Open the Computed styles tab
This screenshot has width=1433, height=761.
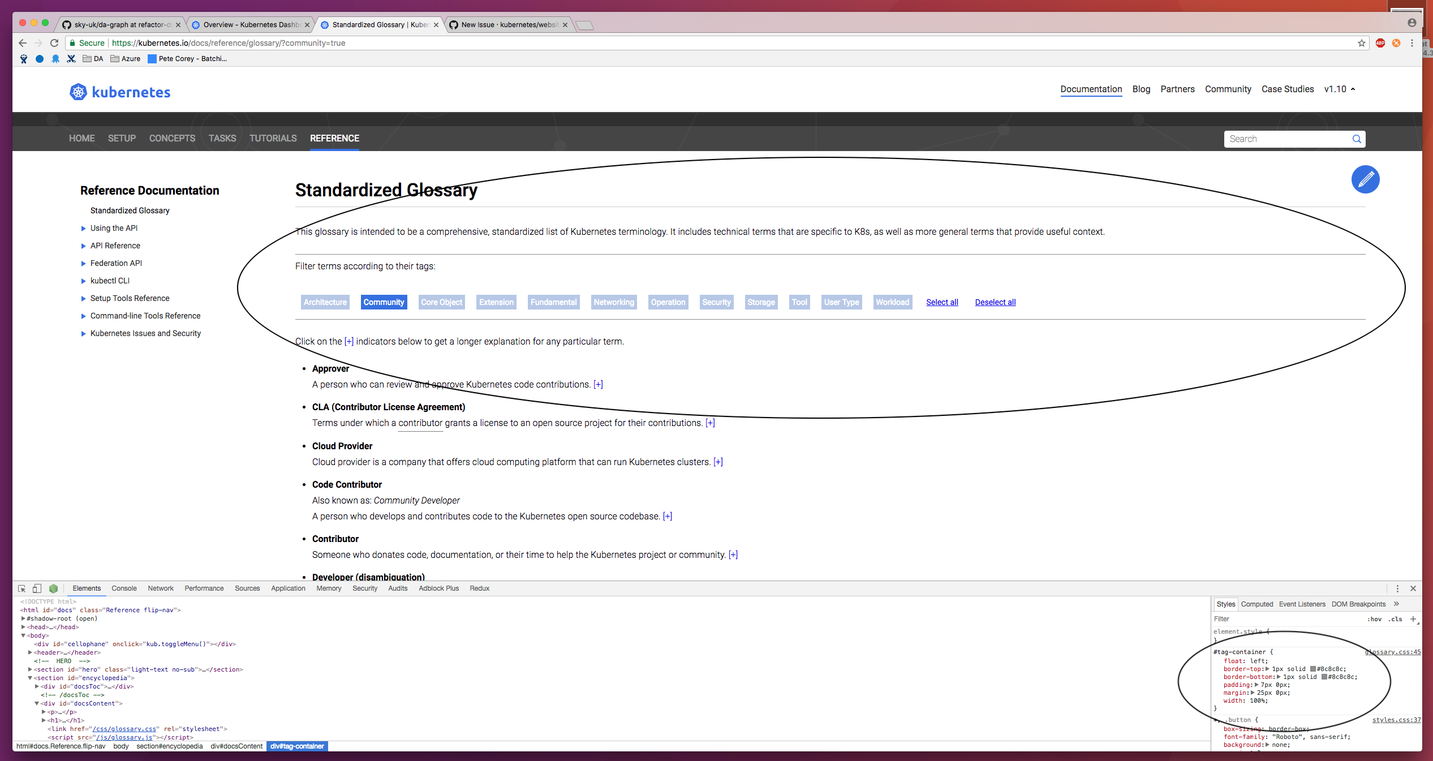point(1256,604)
